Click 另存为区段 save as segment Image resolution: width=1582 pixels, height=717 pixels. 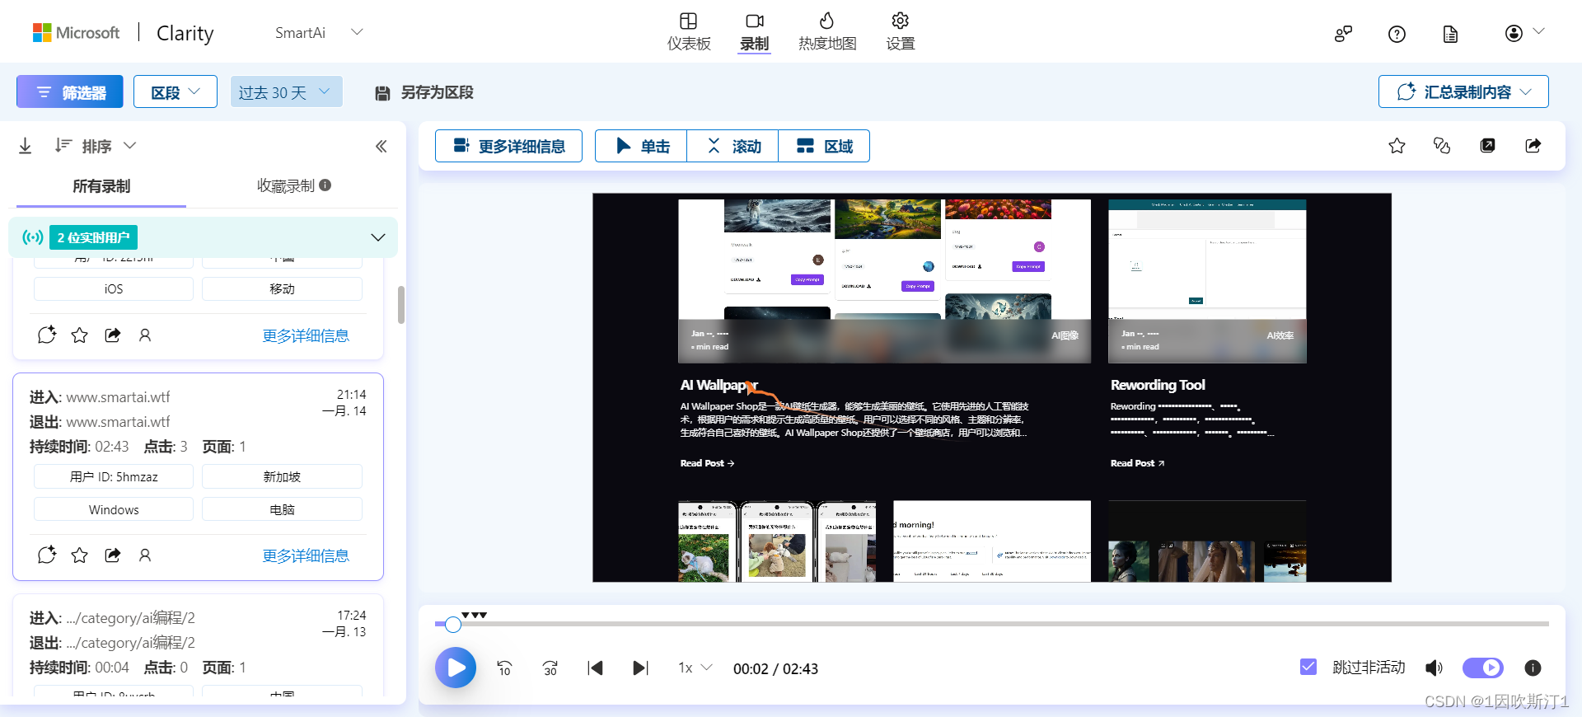[x=424, y=92]
